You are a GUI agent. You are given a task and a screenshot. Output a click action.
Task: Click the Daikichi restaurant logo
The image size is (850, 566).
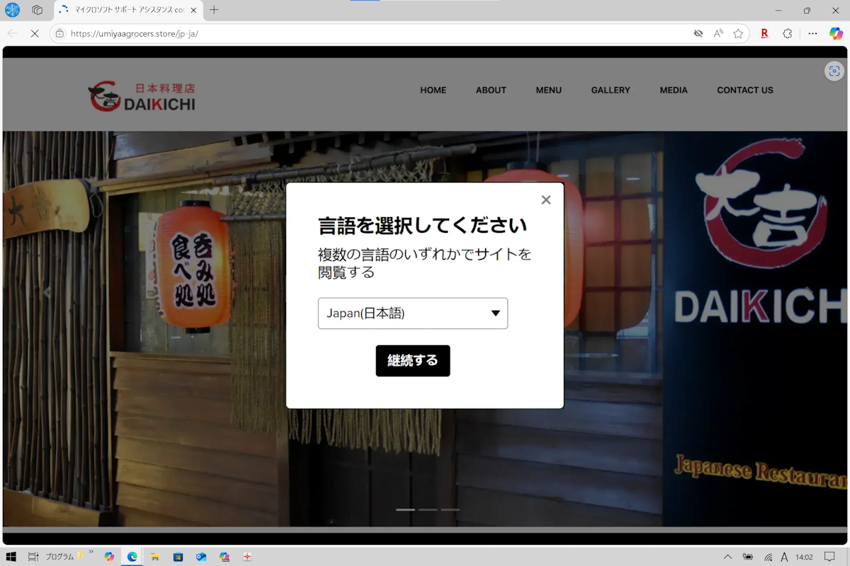pyautogui.click(x=142, y=98)
